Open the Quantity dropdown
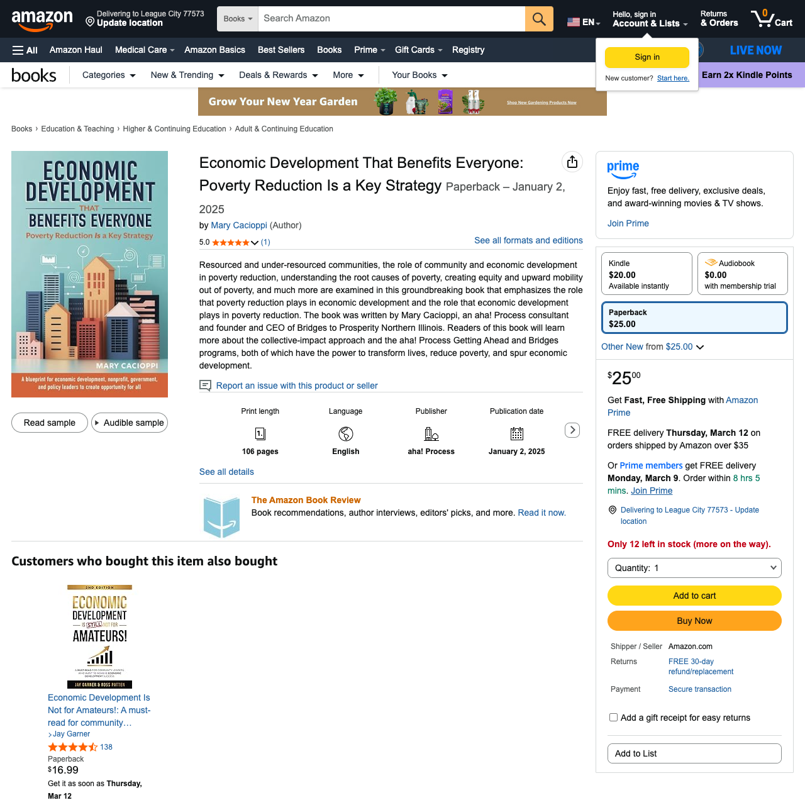The height and width of the screenshot is (805, 805). [x=694, y=568]
